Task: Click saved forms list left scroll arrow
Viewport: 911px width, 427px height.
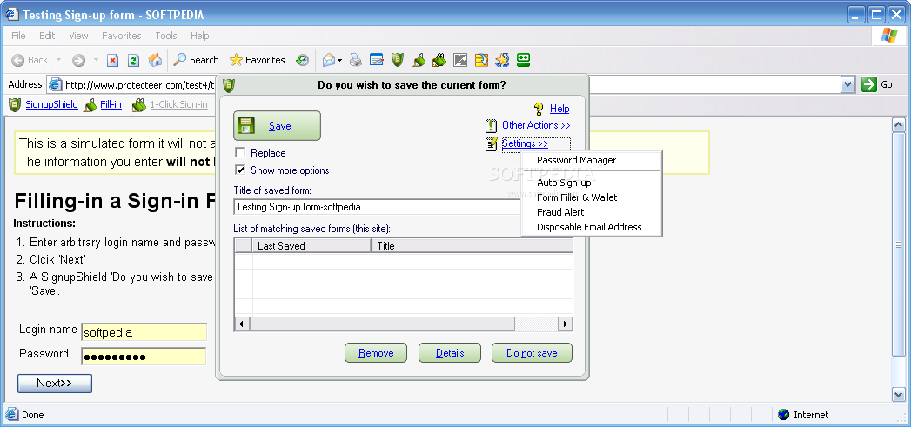Action: (x=242, y=324)
